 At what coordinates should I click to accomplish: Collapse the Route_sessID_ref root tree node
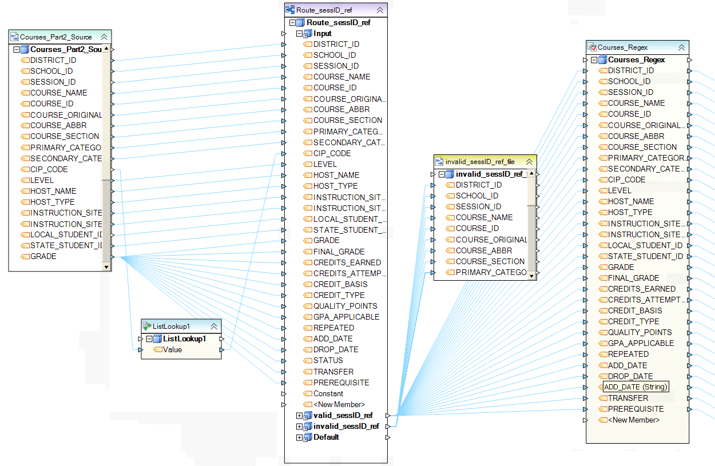pos(293,23)
